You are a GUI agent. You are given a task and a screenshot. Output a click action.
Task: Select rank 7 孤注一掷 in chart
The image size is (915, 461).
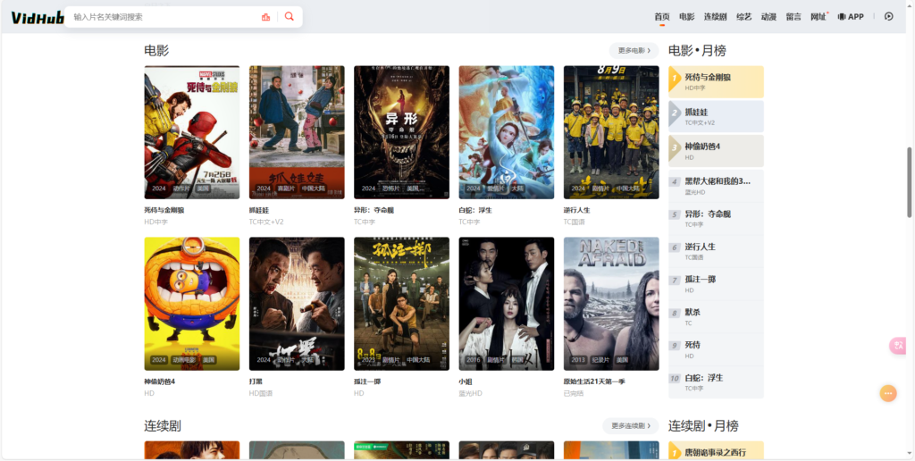716,284
